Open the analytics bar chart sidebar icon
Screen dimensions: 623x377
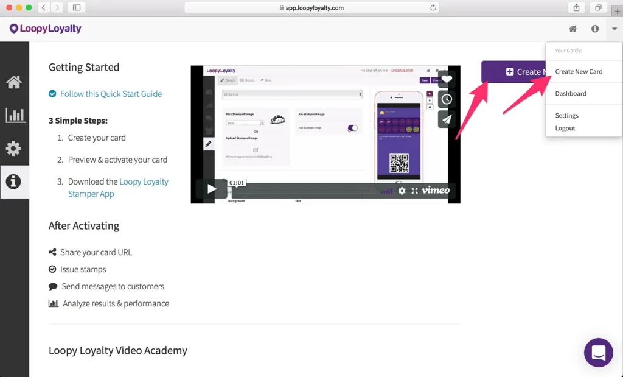(15, 115)
